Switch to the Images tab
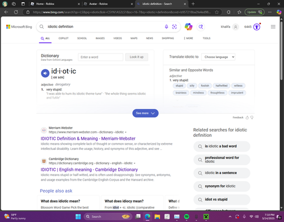Viewport: 284px width, 222px height. click(x=100, y=38)
